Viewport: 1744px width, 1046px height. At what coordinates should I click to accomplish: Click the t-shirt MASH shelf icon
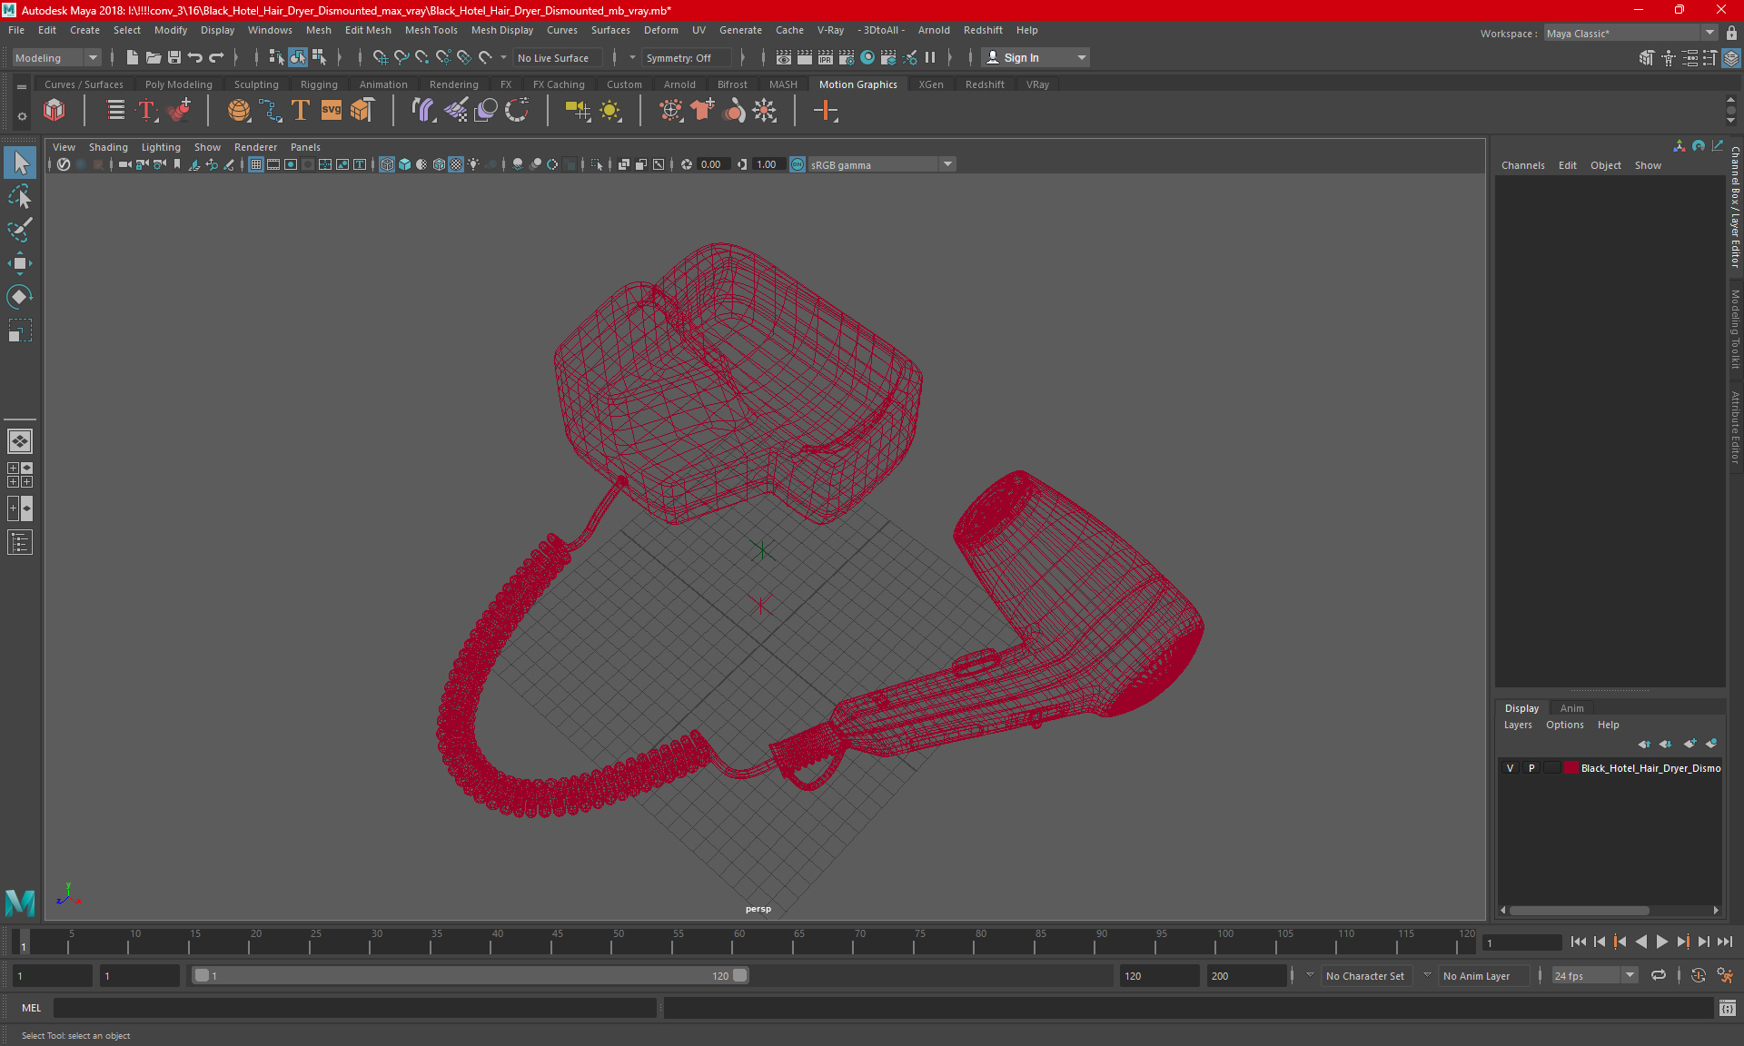tap(702, 111)
